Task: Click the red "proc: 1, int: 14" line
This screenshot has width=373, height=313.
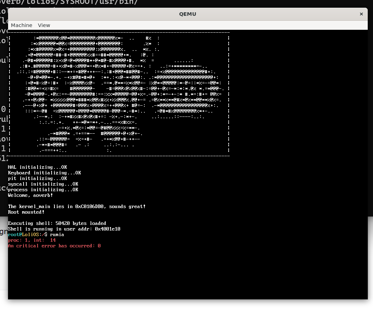Action: click(x=32, y=240)
